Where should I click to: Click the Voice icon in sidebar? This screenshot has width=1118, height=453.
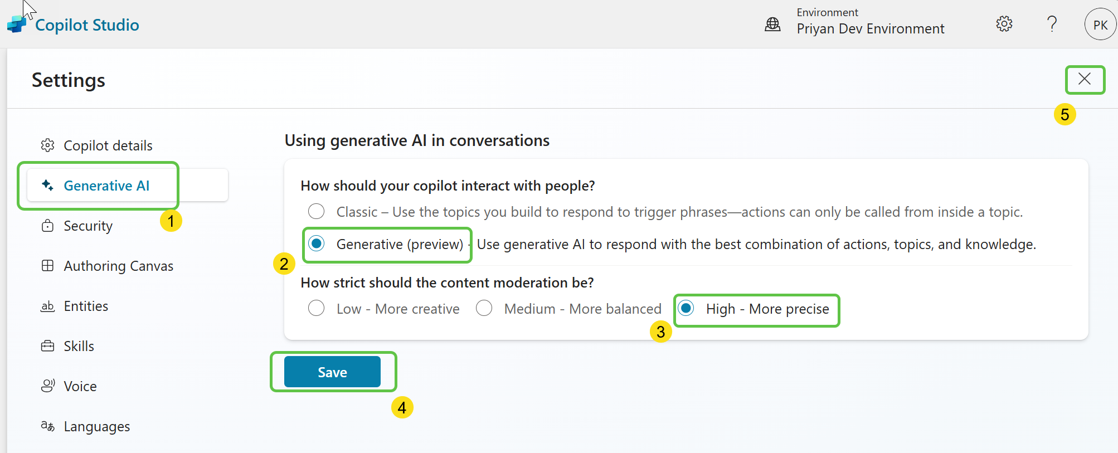48,386
